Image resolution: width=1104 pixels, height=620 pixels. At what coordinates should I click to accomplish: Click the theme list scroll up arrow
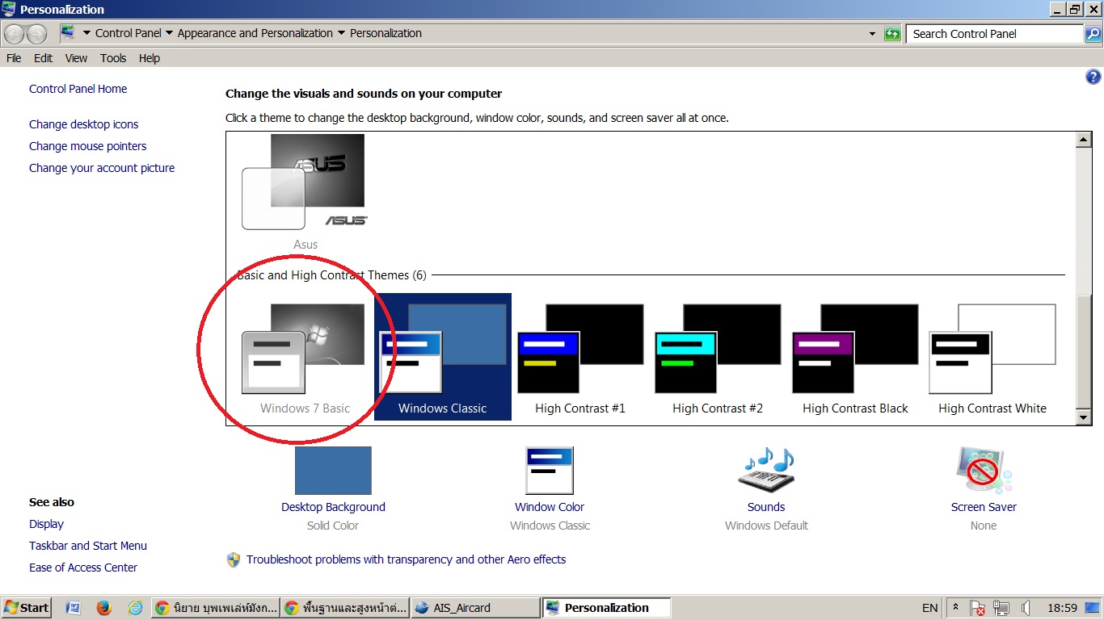1085,140
